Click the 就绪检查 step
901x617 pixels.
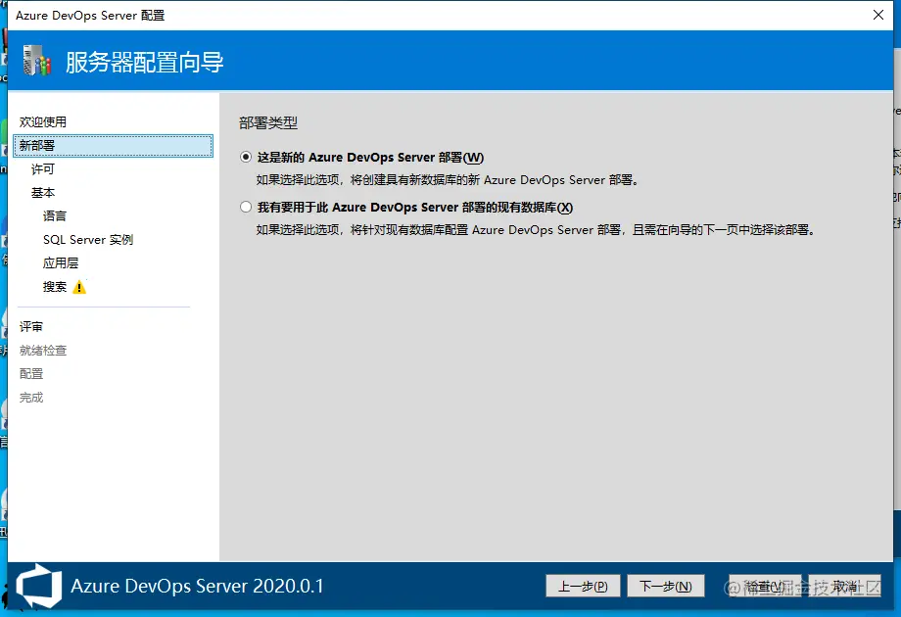[43, 351]
